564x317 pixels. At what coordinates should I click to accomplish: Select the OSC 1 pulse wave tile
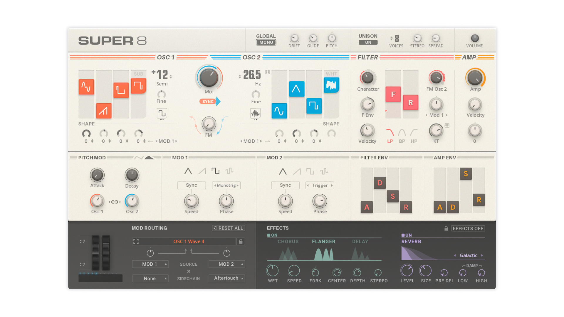[121, 90]
